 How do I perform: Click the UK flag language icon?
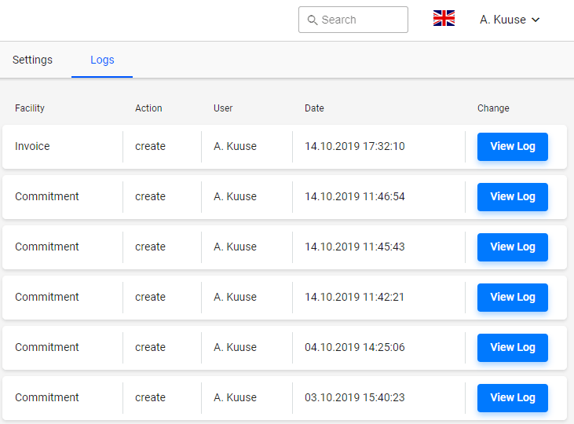pos(444,18)
